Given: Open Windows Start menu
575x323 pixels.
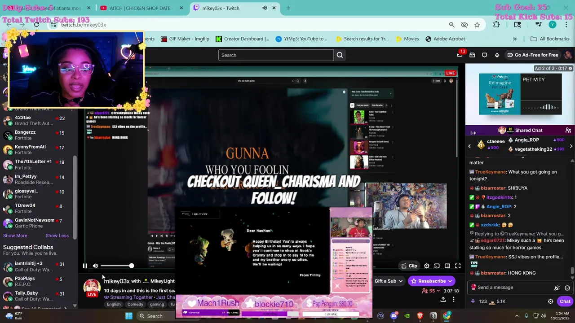Looking at the screenshot, I should 129,316.
